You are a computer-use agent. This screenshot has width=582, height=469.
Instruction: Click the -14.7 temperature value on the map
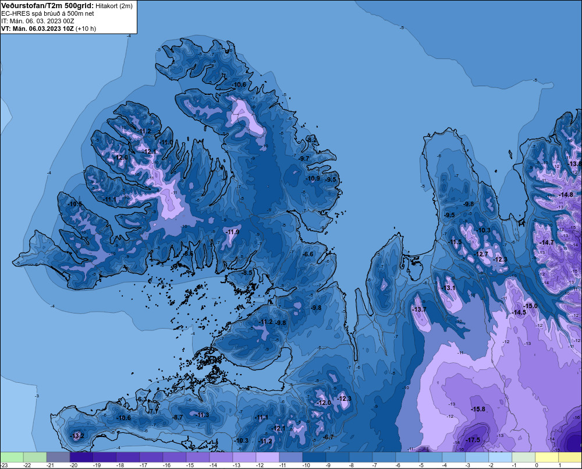pyautogui.click(x=546, y=242)
